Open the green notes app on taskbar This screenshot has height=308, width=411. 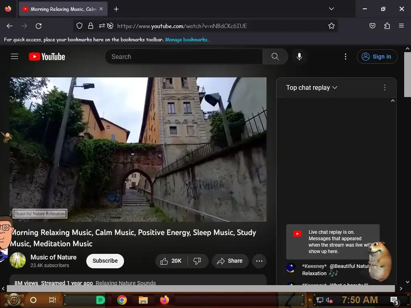click(100, 300)
